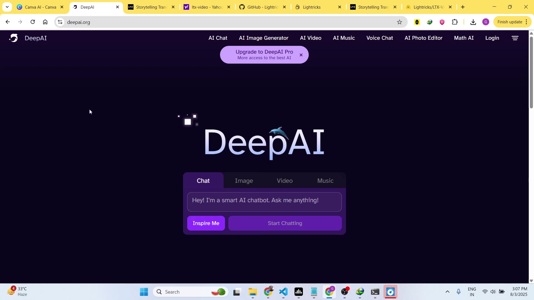Open AI Music nav link

[344, 38]
